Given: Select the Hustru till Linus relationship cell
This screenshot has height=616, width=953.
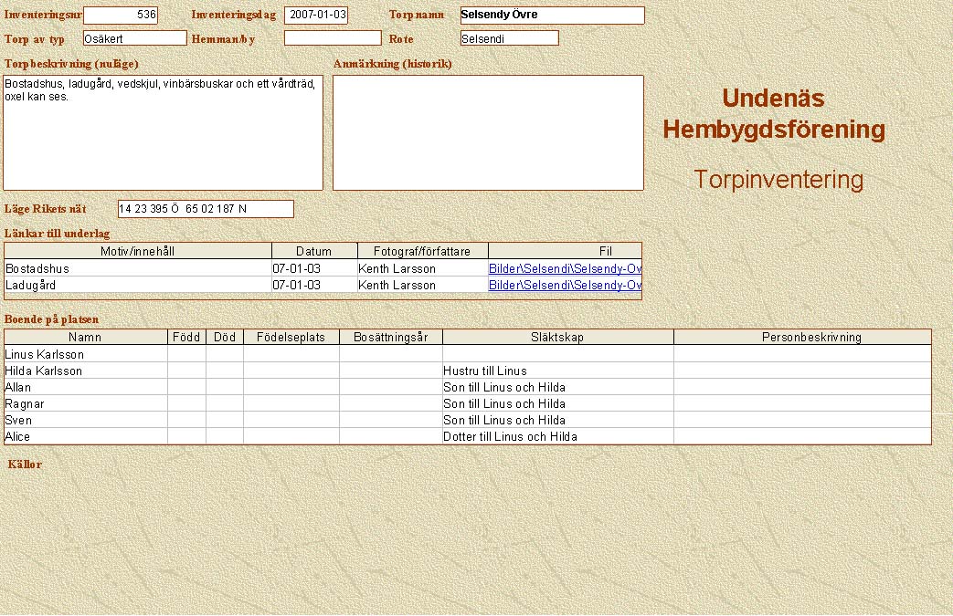Looking at the screenshot, I should click(557, 371).
